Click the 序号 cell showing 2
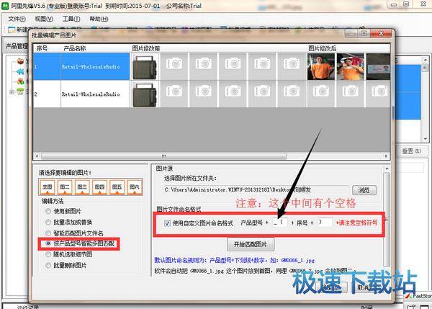 [47, 94]
